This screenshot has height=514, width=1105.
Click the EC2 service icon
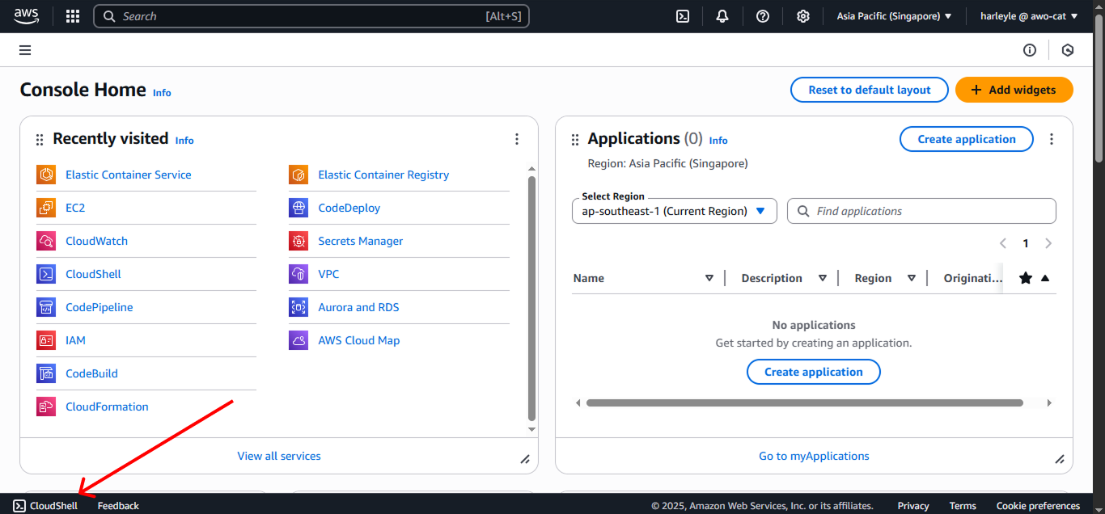point(46,208)
